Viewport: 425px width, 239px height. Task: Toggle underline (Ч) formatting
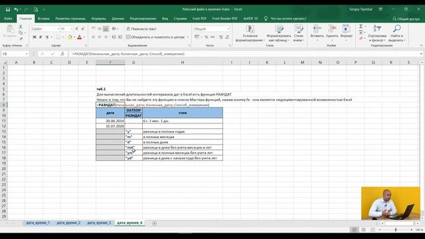click(46, 37)
